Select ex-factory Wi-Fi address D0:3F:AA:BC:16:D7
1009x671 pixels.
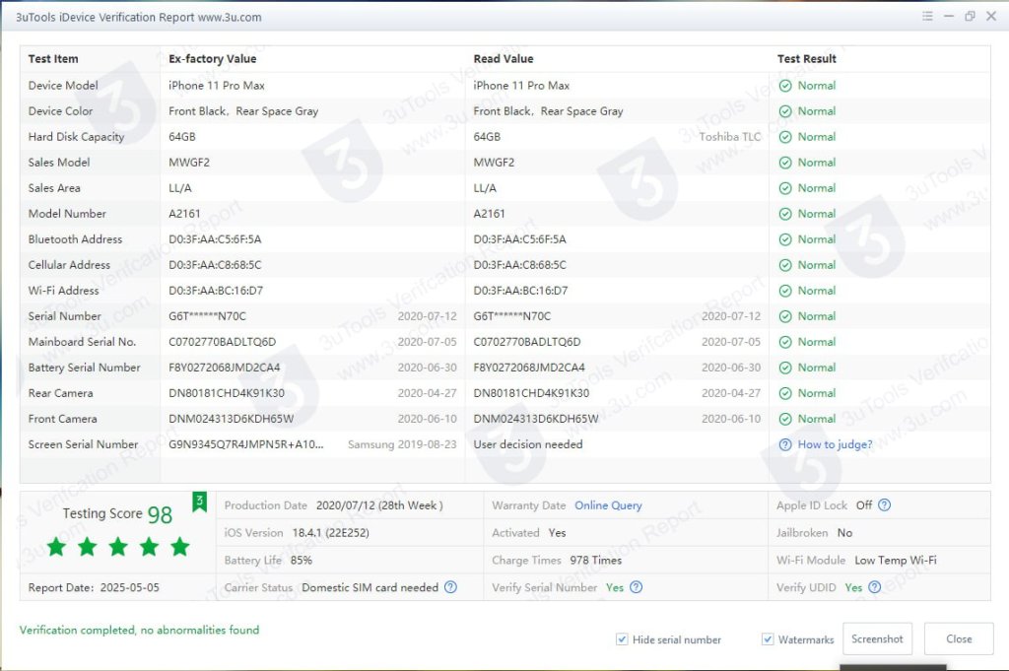[216, 291]
